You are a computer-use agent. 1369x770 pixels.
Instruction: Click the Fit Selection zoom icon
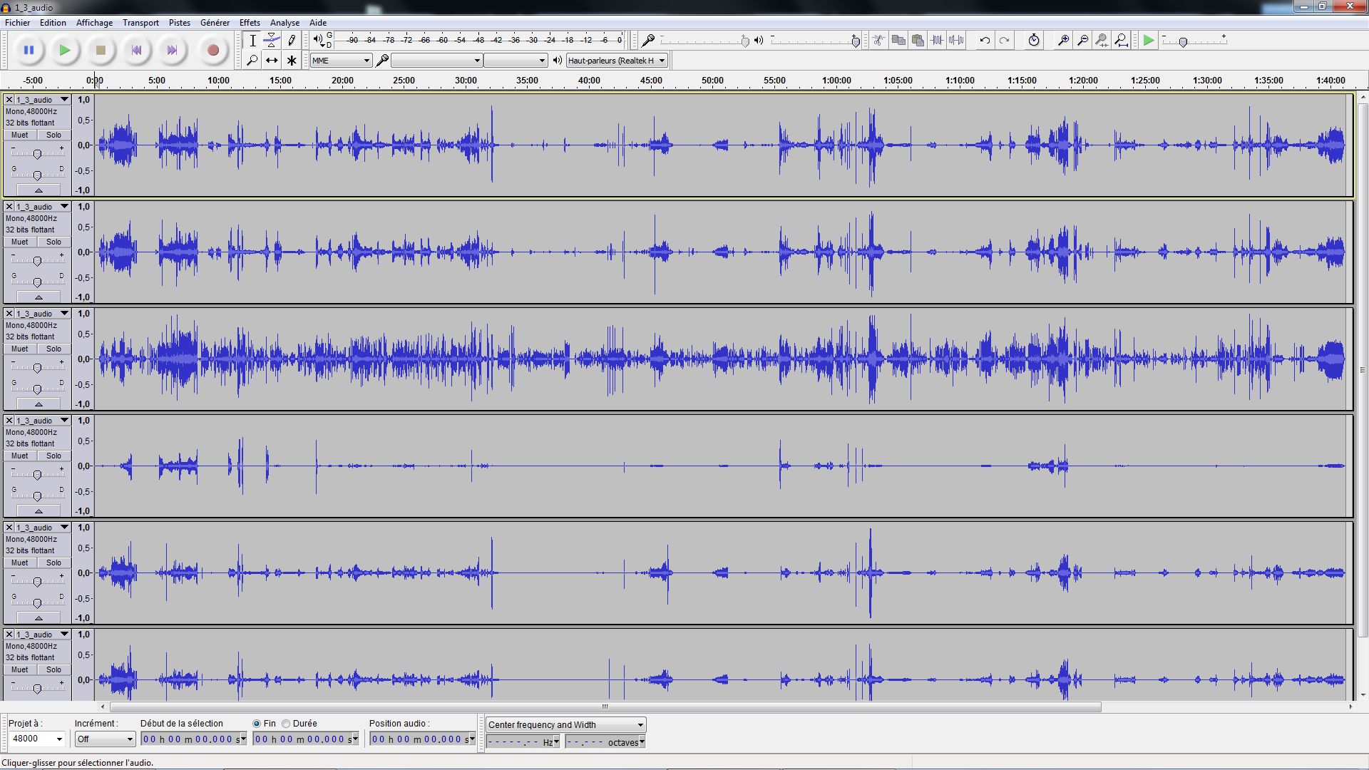[x=1102, y=41]
